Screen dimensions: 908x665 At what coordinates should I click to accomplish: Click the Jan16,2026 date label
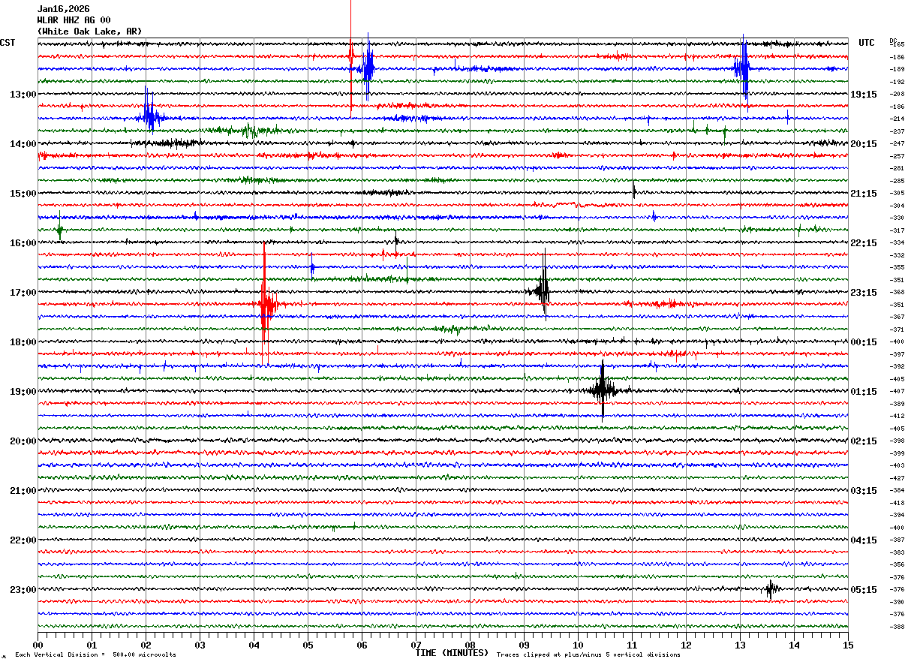(63, 9)
